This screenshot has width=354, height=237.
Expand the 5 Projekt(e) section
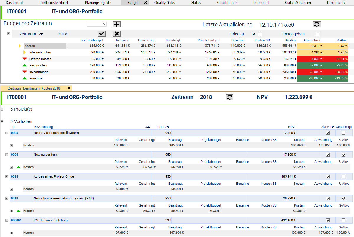pos(2,109)
